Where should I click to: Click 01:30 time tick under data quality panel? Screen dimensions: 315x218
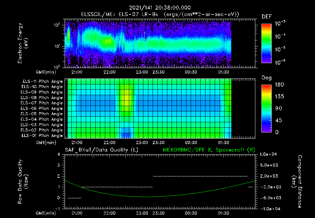tap(224, 213)
